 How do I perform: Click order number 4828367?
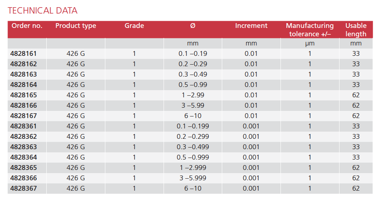coord(24,188)
